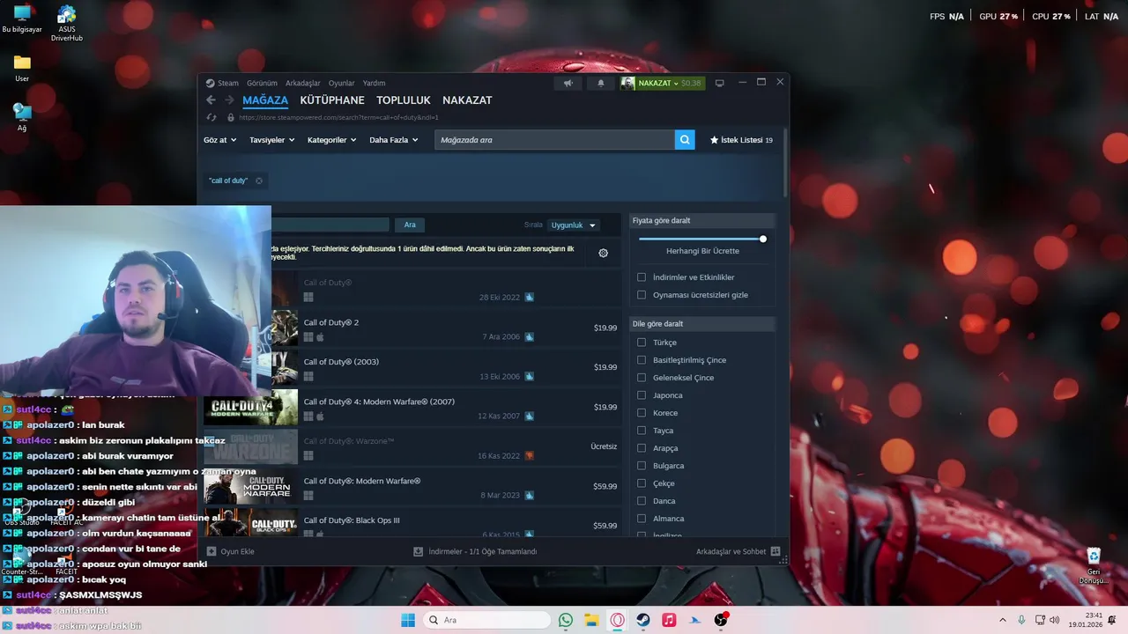
Task: Open the Kategoriler dropdown
Action: 331,140
